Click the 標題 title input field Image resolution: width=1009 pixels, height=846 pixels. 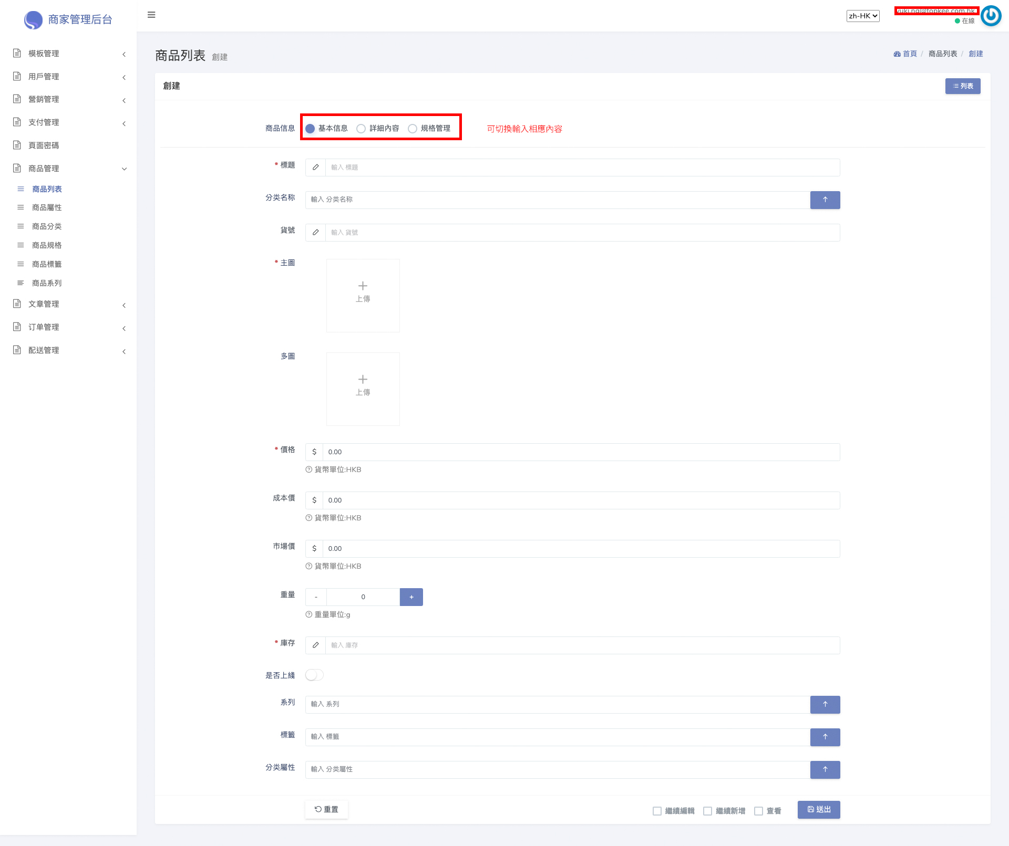pyautogui.click(x=582, y=168)
